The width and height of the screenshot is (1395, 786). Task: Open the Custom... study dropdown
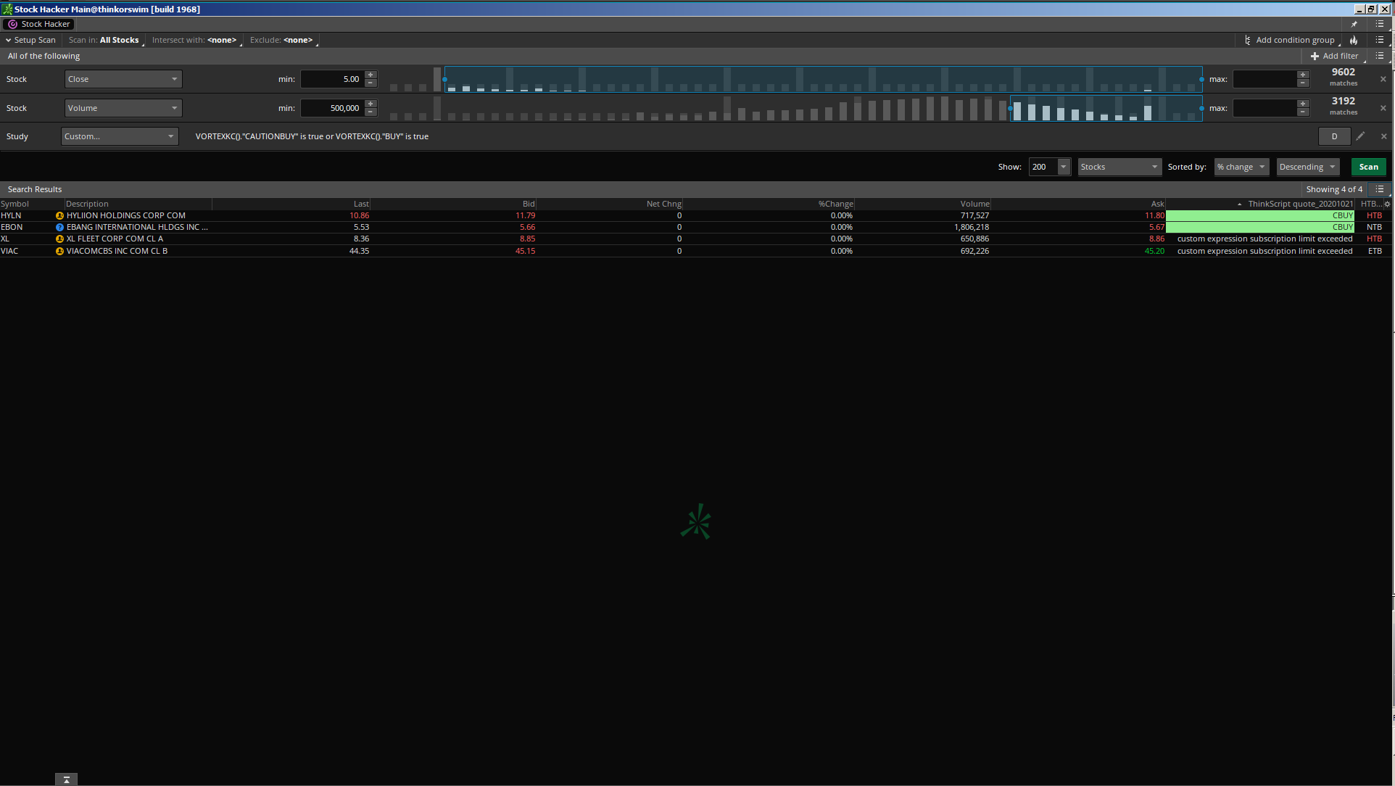tap(120, 136)
